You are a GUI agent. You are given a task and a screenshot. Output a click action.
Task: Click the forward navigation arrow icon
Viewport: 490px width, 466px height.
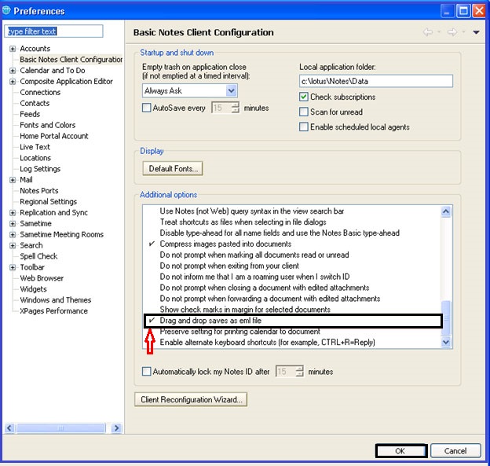pos(452,32)
